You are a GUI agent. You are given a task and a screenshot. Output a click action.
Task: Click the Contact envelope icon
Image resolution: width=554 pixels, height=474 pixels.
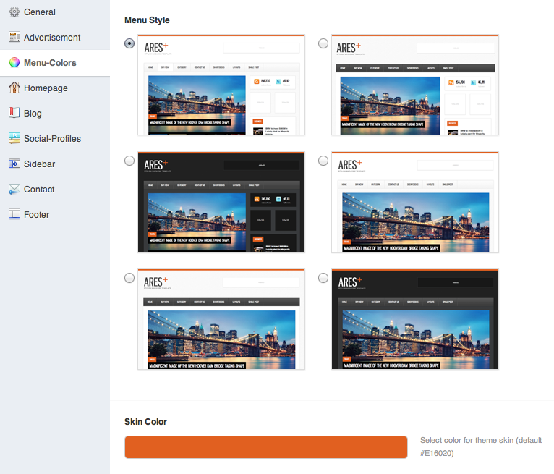pos(14,189)
